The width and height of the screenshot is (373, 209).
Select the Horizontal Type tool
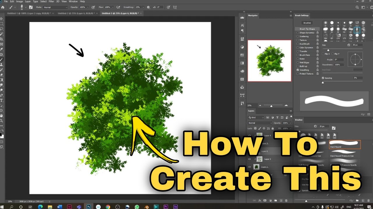point(2,100)
